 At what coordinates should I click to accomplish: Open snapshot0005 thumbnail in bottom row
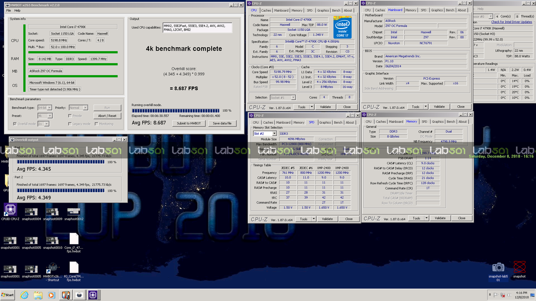tap(31, 271)
